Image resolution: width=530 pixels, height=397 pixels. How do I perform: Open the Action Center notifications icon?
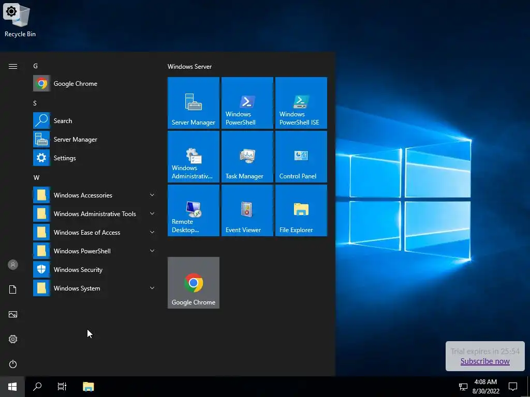[513, 387]
